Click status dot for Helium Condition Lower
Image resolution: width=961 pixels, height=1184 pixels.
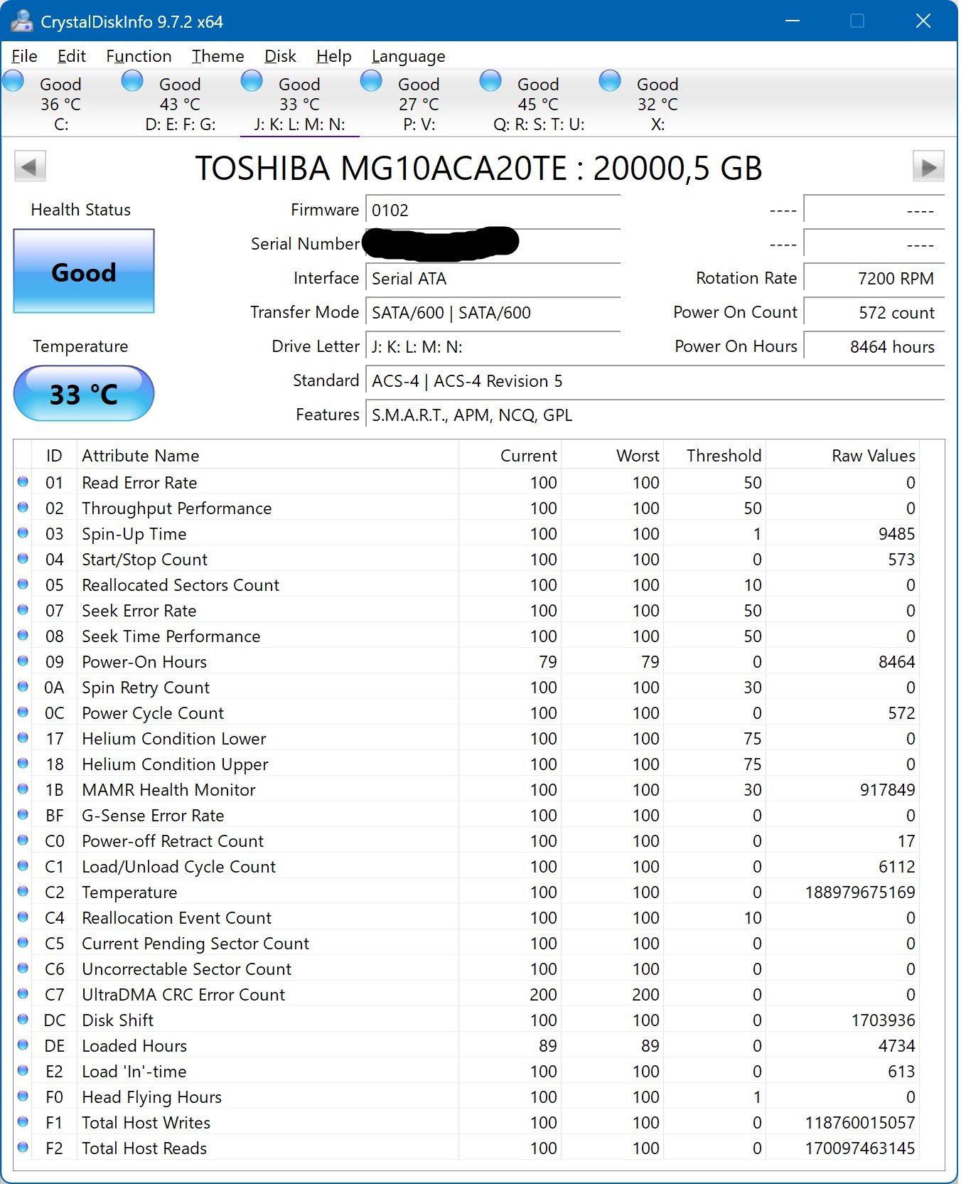tap(23, 738)
